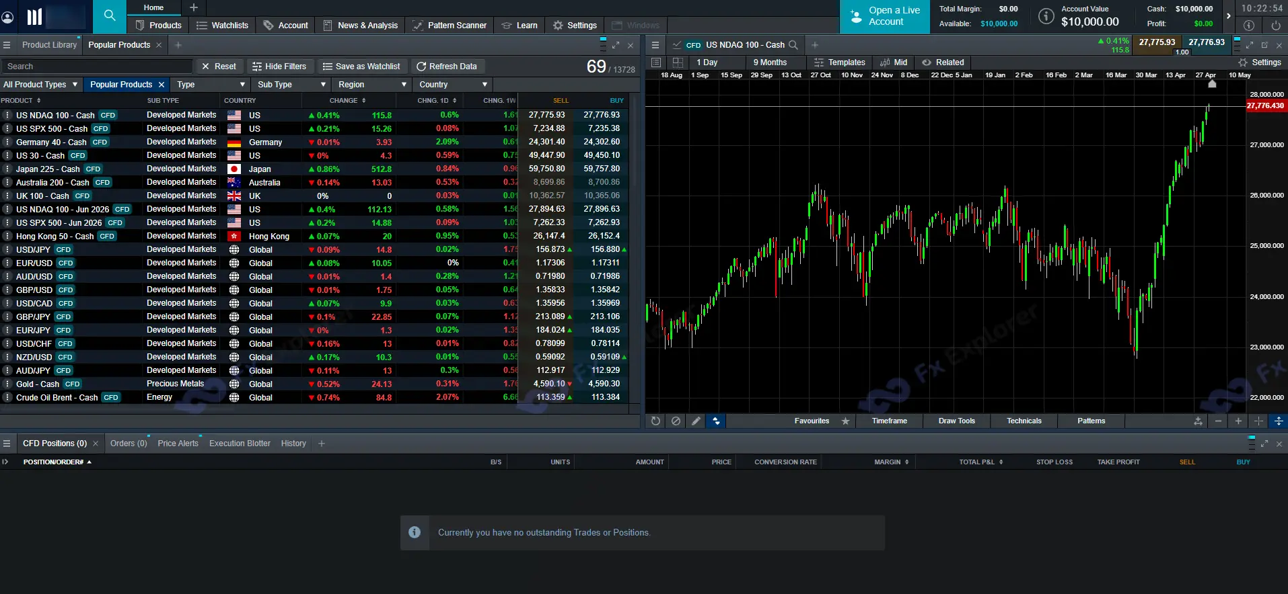Open the Region filter dropdown
The height and width of the screenshot is (594, 1288).
(372, 85)
